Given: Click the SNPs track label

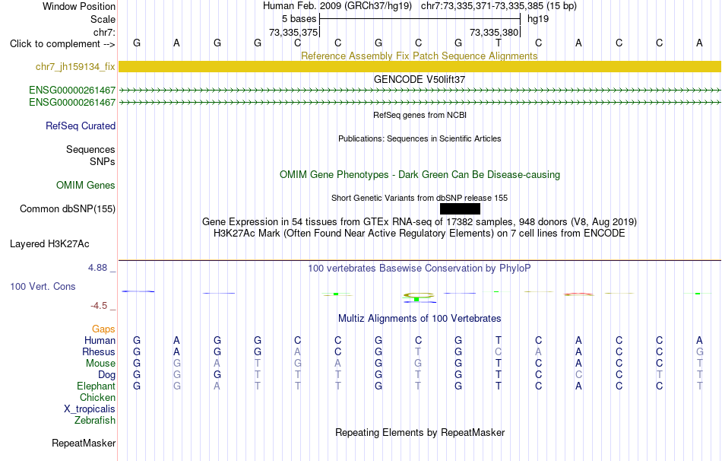Looking at the screenshot, I should [103, 161].
